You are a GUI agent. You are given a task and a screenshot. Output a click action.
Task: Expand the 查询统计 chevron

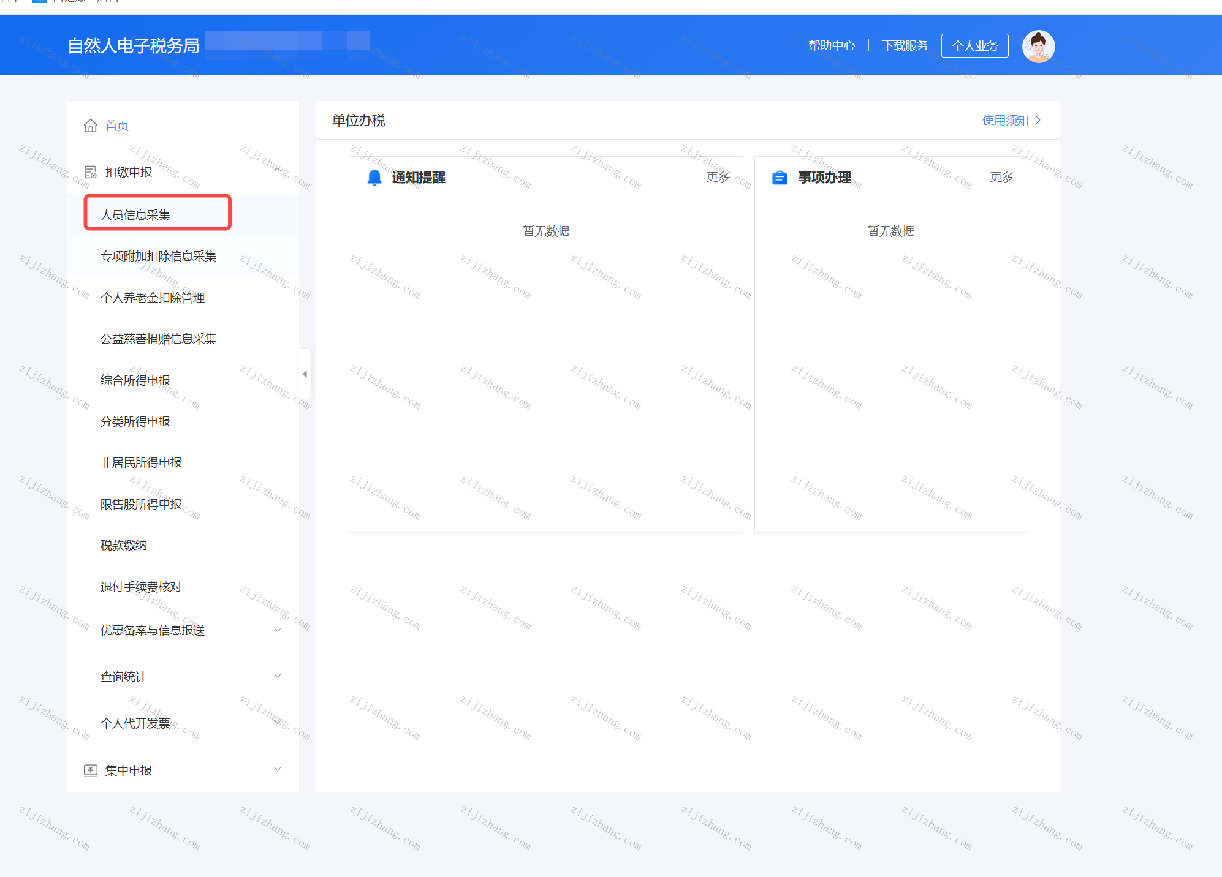[x=278, y=676]
